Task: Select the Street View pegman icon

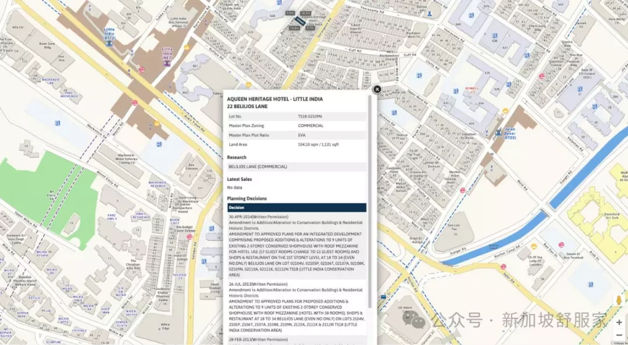Action: [619, 301]
